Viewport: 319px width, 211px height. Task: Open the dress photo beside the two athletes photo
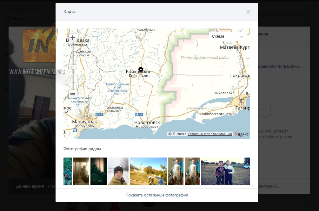point(192,171)
